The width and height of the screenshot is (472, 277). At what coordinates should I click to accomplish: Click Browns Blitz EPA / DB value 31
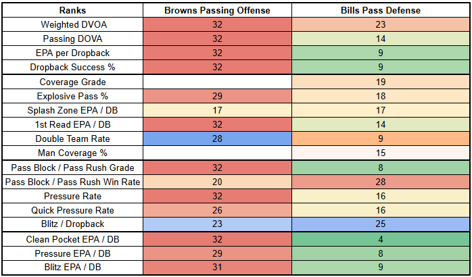218,268
